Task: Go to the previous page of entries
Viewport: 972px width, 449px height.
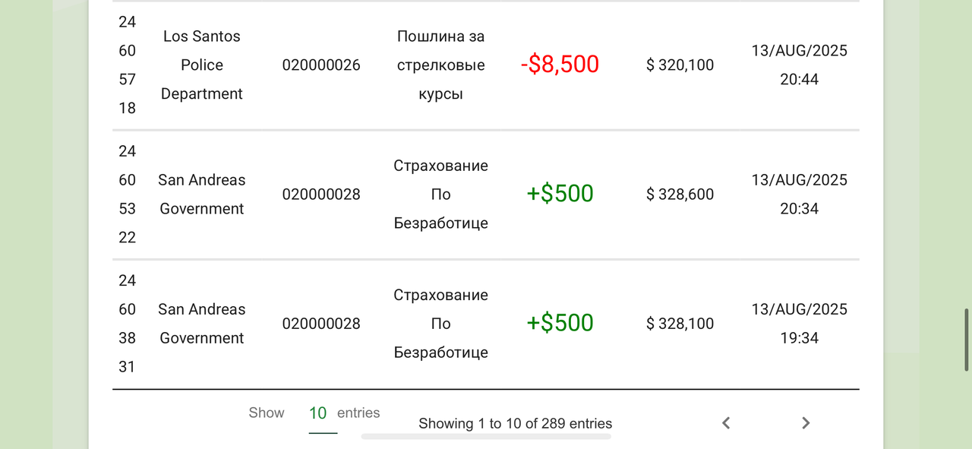Action: tap(726, 423)
